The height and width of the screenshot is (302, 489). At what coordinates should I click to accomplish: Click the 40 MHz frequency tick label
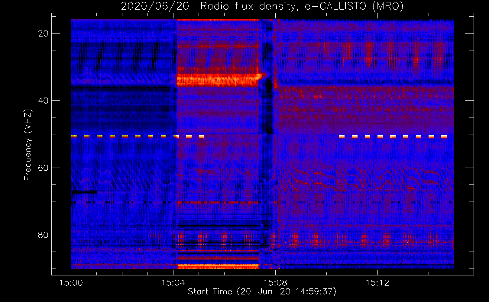(43, 101)
